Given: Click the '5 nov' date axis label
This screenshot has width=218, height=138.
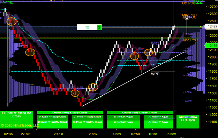Looking at the screenshot, I should pyautogui.click(x=172, y=134).
